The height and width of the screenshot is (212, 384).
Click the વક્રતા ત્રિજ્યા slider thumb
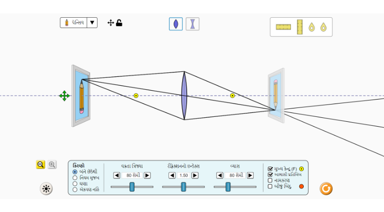tap(132, 187)
